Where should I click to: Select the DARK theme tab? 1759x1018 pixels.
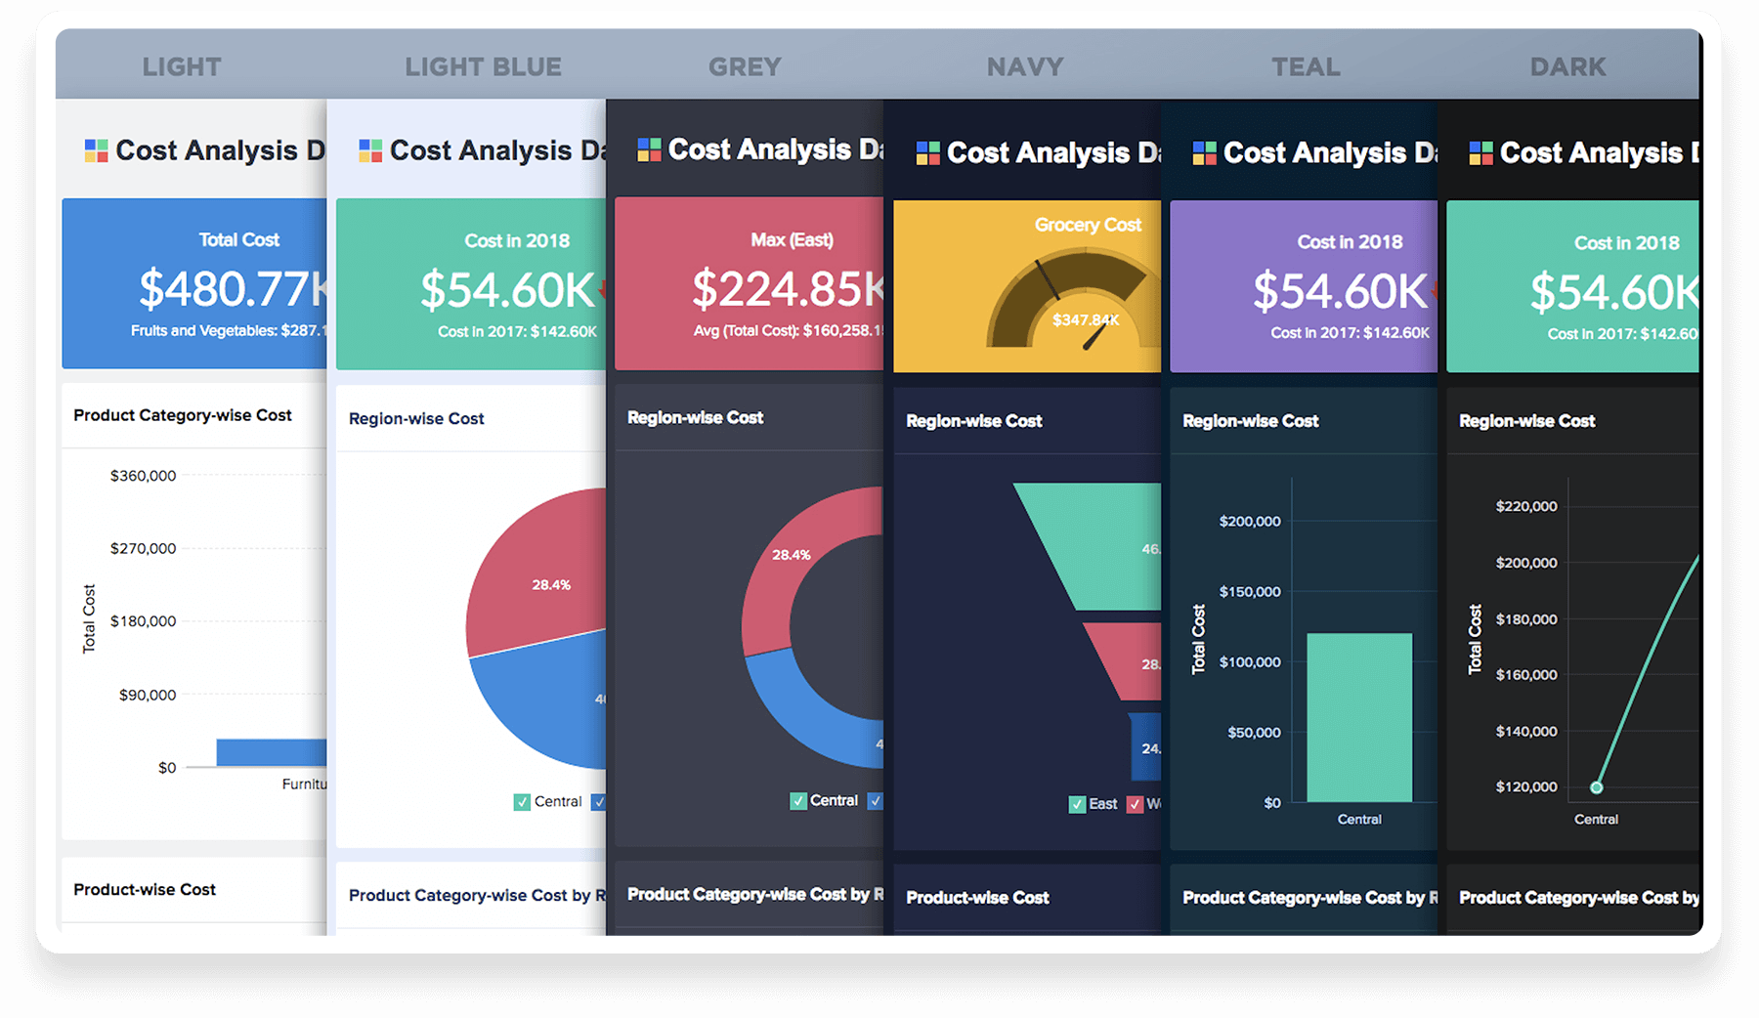point(1567,66)
